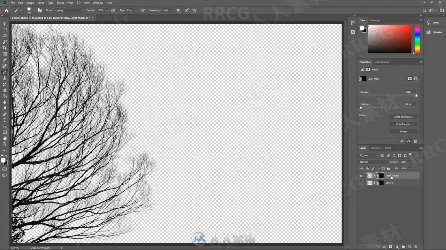Select the Clone Stamp tool
The image size is (446, 250).
tap(5, 78)
